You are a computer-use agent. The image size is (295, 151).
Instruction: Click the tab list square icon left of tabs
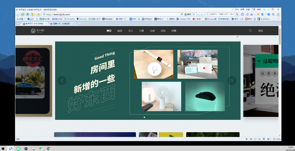coord(18,24)
